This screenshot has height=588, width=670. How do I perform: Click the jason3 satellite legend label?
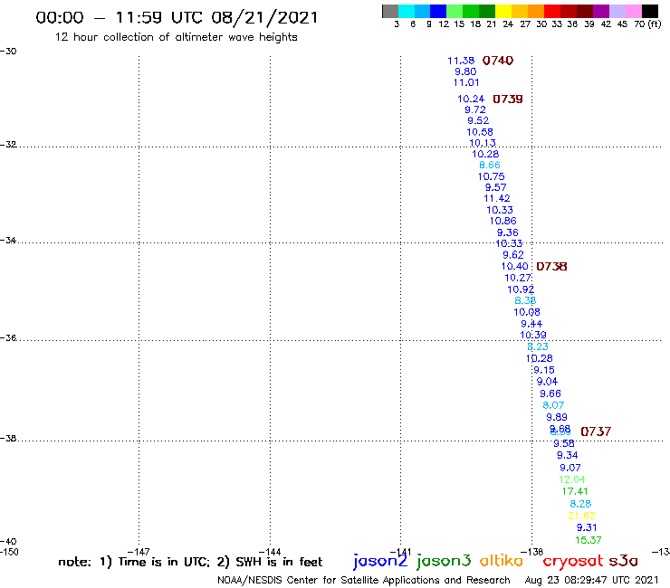(443, 561)
